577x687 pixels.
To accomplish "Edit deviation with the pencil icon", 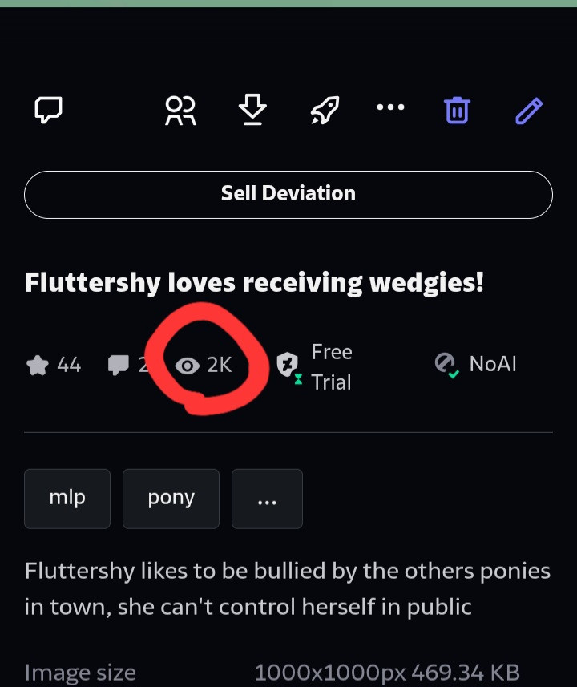I will click(529, 111).
